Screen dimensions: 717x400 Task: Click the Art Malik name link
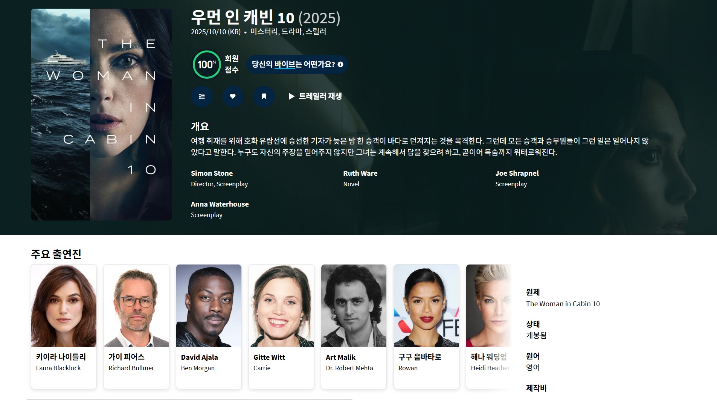coord(340,357)
